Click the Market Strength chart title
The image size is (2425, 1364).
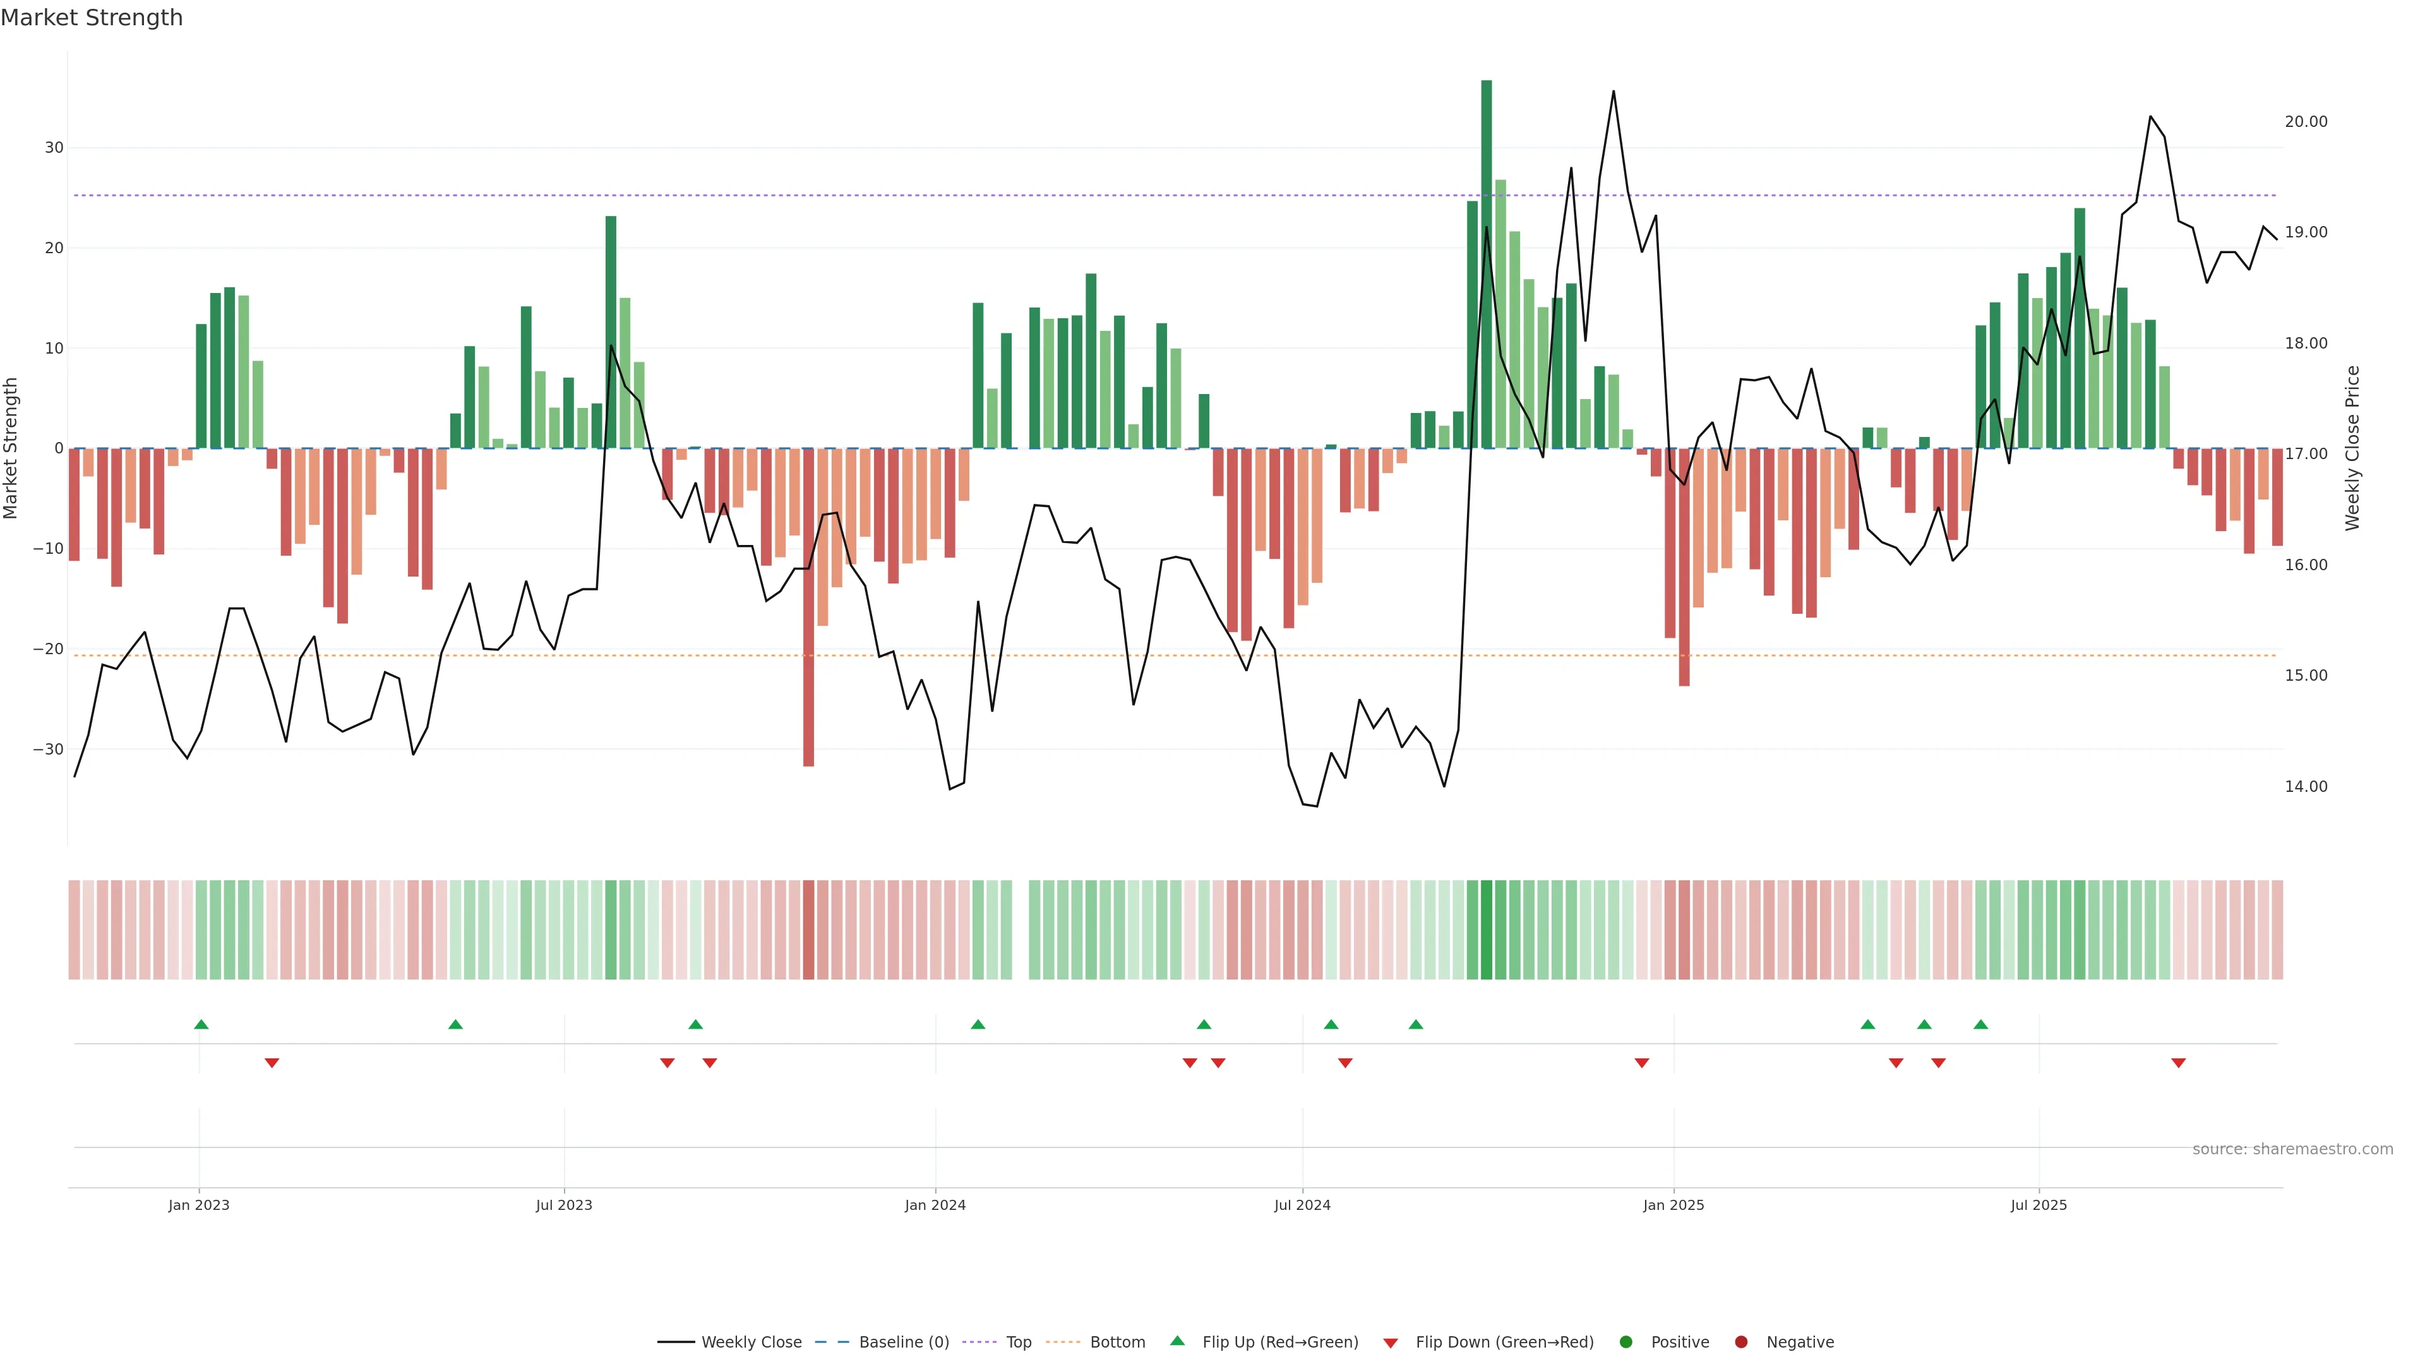click(x=92, y=18)
